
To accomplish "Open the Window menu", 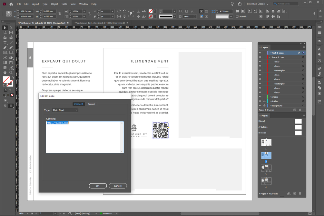I will tap(83, 4).
